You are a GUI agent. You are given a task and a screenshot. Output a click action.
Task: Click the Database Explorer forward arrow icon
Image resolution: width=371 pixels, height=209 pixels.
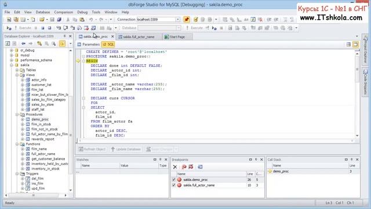click(31, 44)
